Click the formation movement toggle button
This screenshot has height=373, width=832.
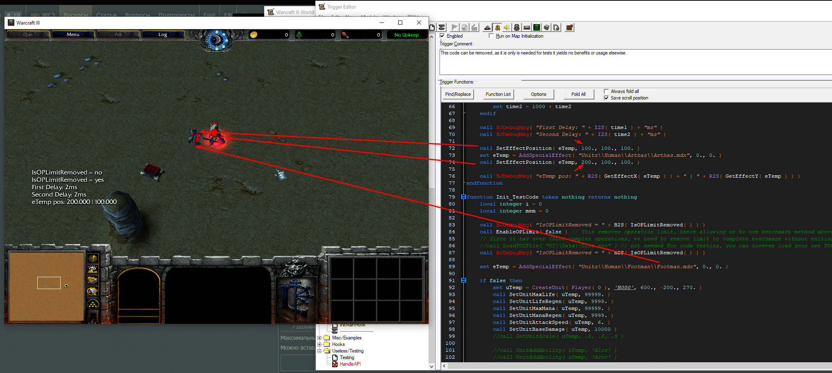(93, 304)
